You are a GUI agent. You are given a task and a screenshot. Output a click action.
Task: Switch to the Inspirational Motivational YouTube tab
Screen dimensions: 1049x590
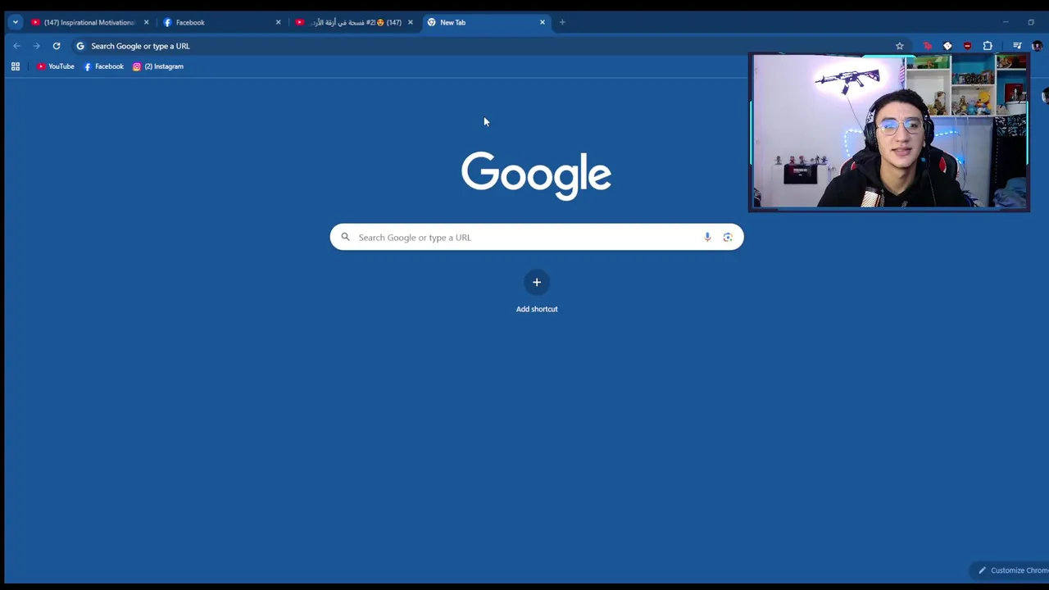click(89, 22)
